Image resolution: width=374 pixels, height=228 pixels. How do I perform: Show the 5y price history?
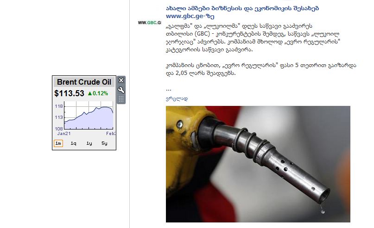(x=104, y=143)
